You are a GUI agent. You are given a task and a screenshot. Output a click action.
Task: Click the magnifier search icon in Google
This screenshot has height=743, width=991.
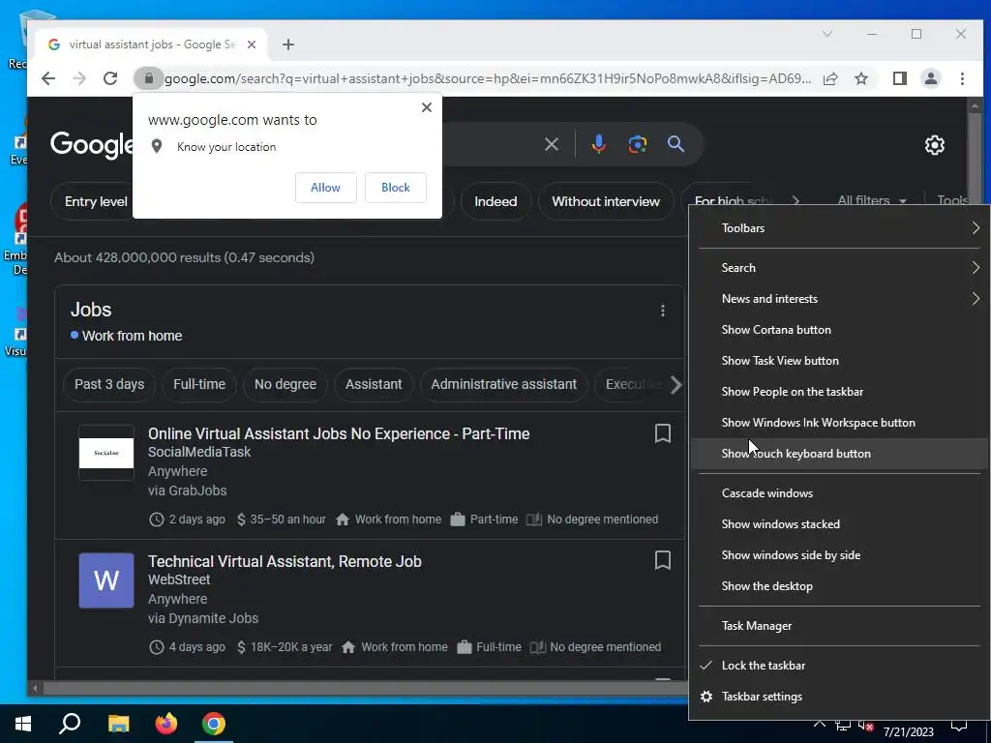676,144
